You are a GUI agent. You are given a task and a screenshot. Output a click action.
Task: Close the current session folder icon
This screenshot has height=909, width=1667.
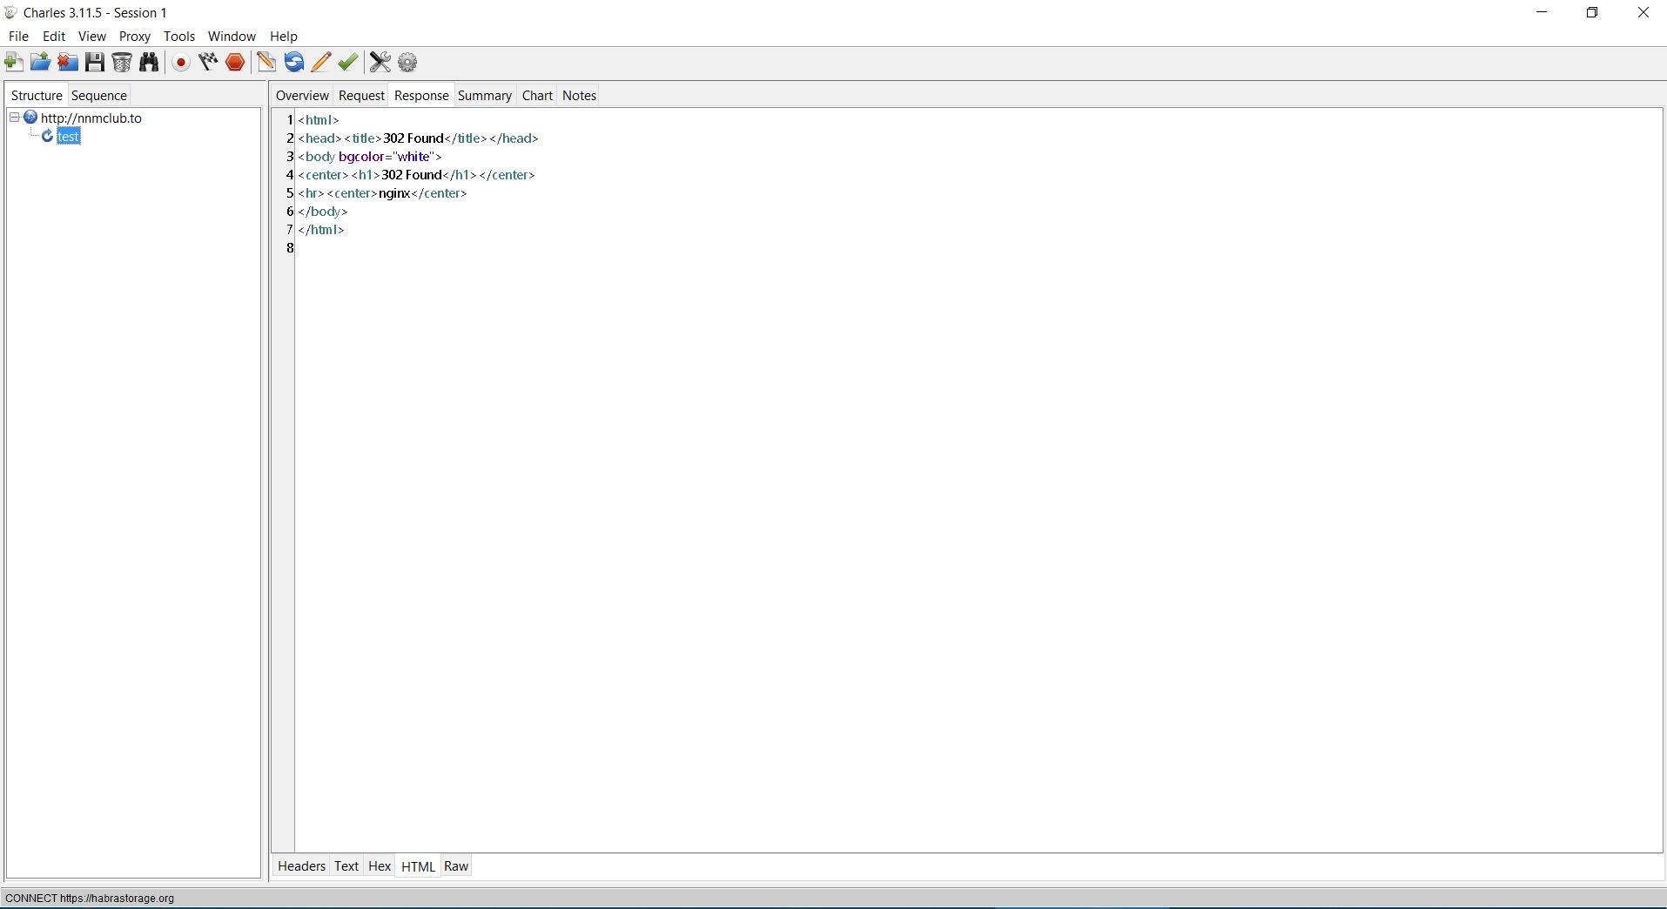(68, 62)
